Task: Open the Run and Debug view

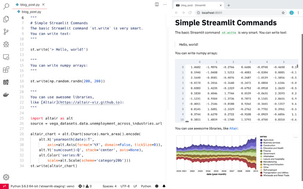Action: coord(6,44)
